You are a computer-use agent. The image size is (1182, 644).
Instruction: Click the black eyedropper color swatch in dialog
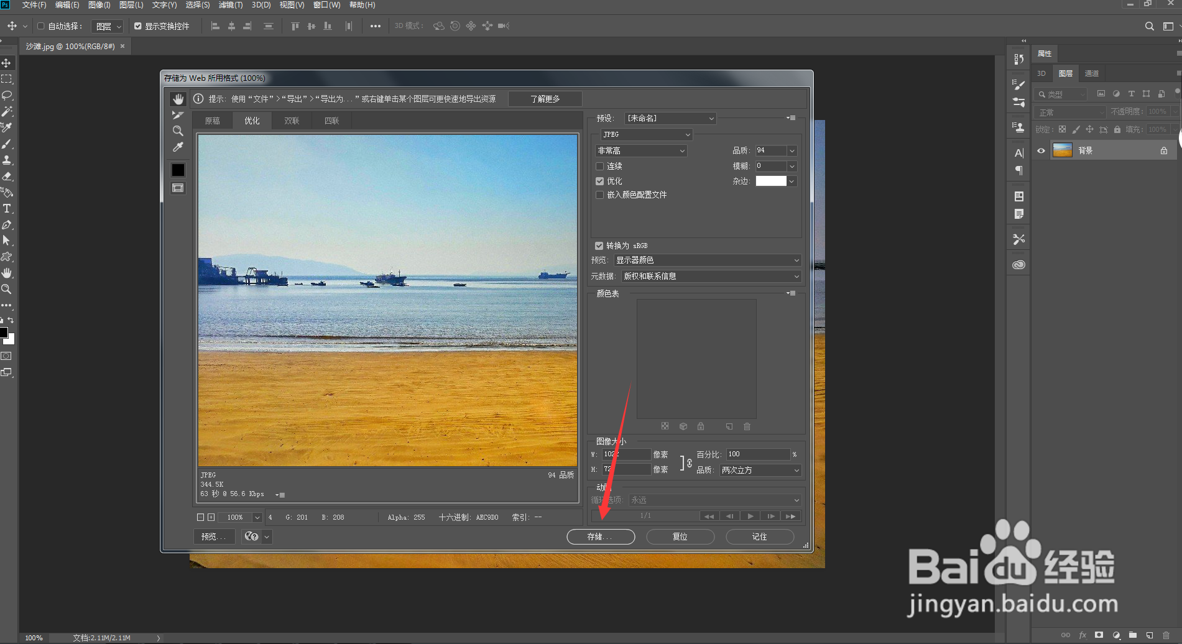(x=178, y=170)
